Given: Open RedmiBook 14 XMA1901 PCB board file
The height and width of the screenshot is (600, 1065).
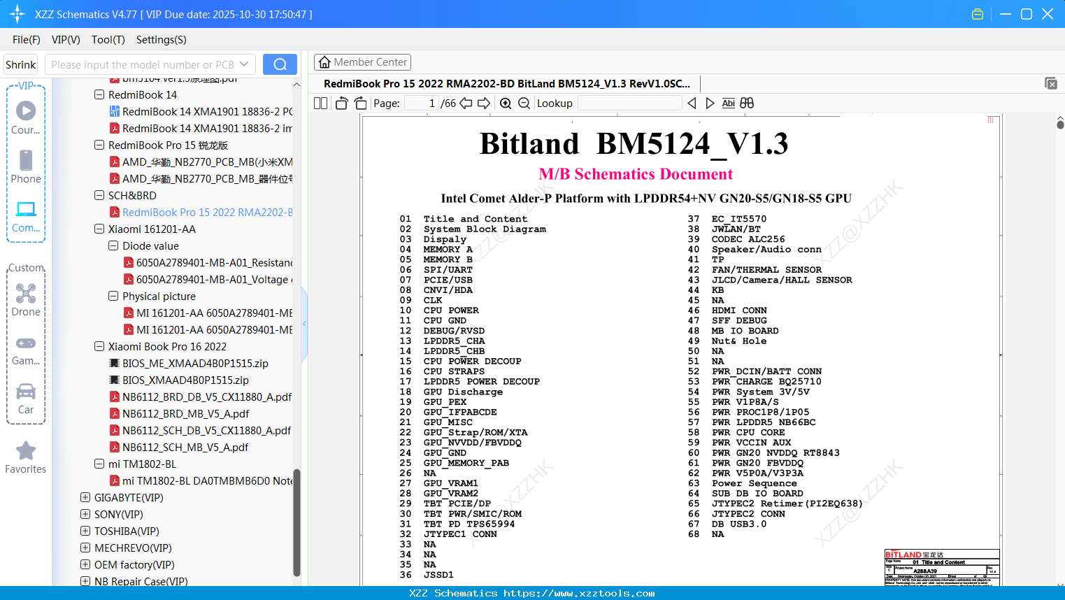Looking at the screenshot, I should point(201,112).
